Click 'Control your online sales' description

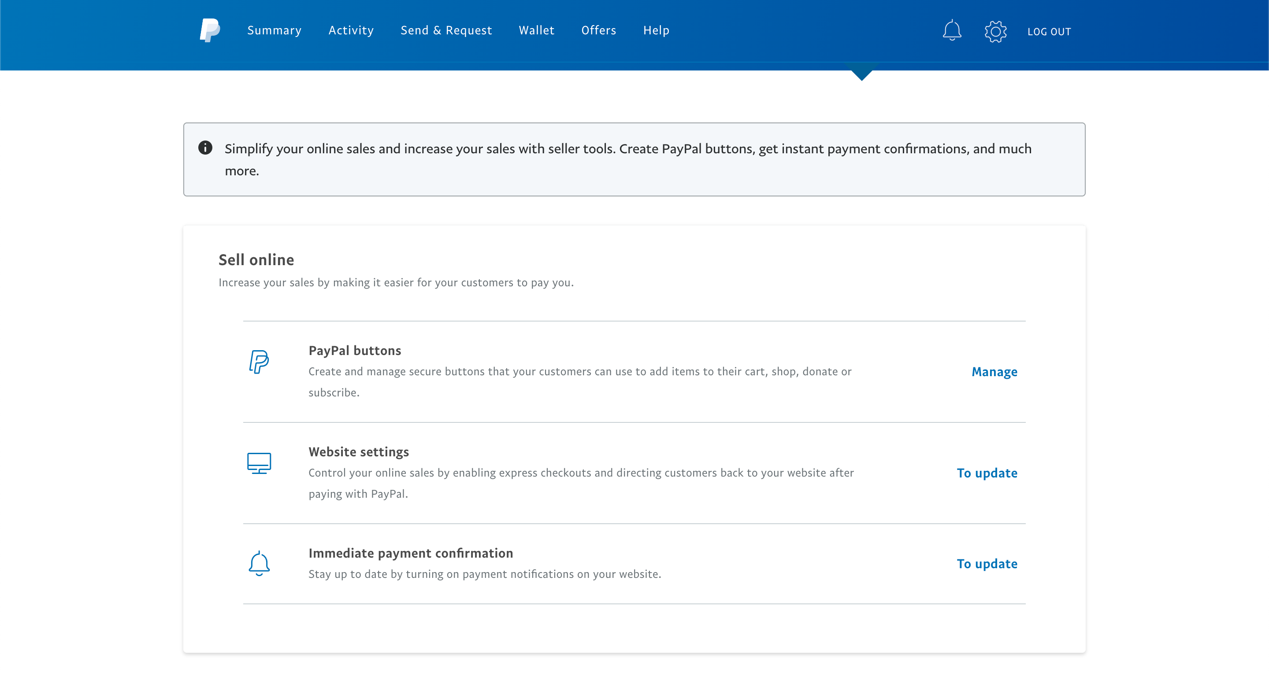click(581, 484)
